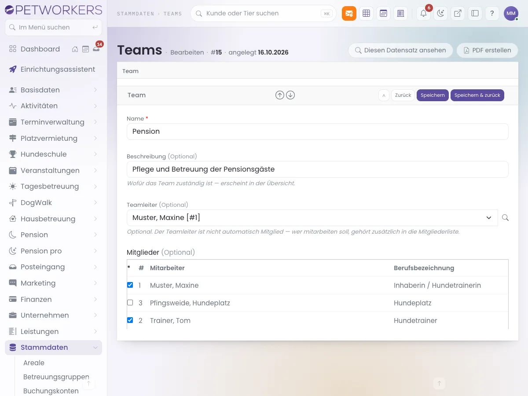Open the orange mail inbox icon
The height and width of the screenshot is (396, 528).
click(349, 14)
